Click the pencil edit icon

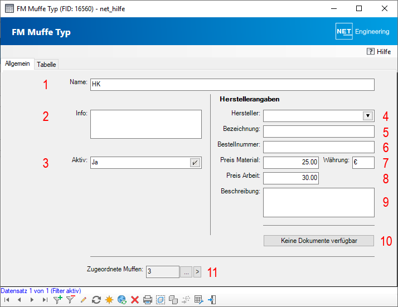83,300
